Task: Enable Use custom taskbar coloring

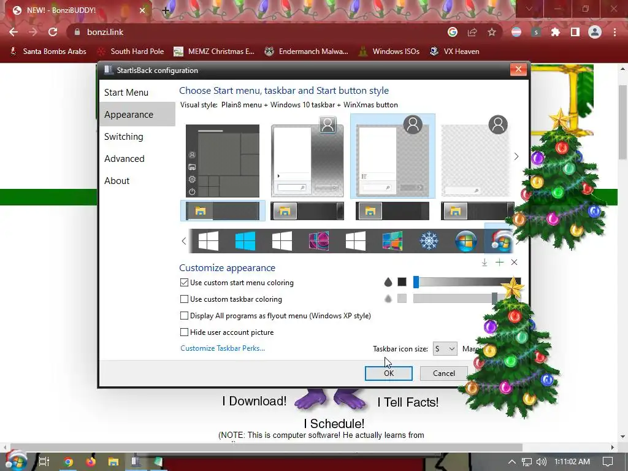Action: coord(184,299)
